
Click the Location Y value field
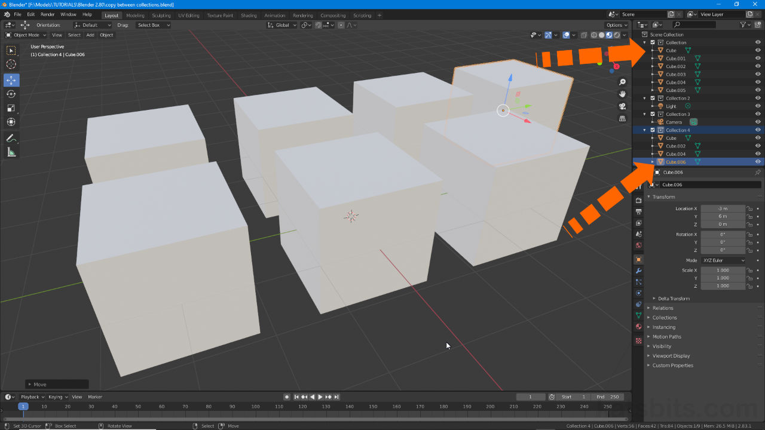[723, 217]
